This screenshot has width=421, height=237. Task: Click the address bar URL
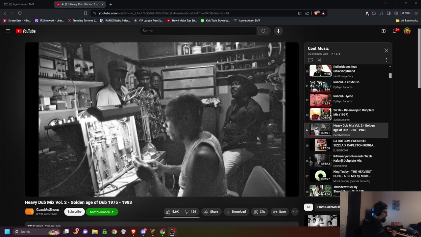164,13
